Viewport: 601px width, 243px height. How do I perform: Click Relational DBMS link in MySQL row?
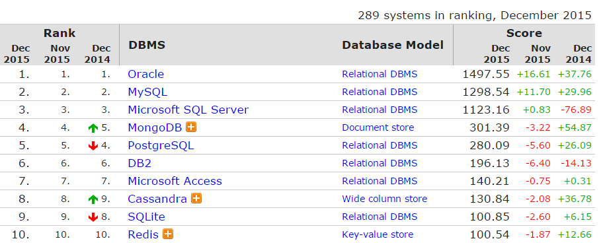[x=380, y=92]
